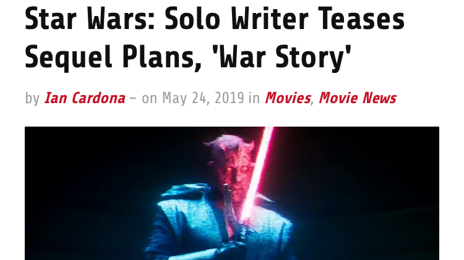Open author Ian Cardona's profile link
The image size is (464, 260).
coord(85,98)
